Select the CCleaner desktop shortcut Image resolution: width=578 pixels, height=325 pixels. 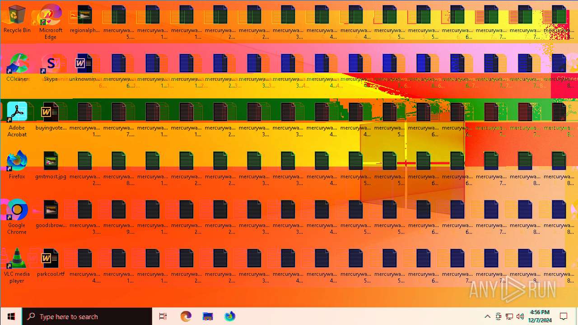17,68
